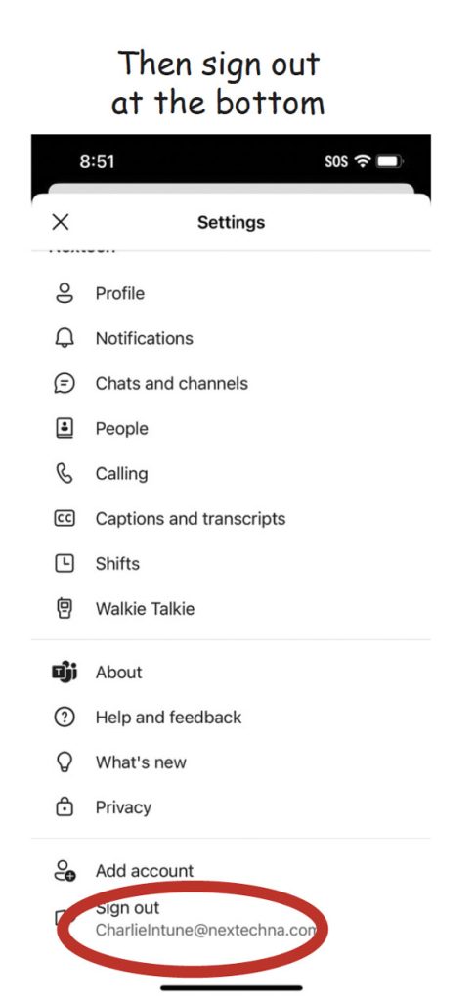
Task: Tap the Add account person-plus icon
Action: click(x=65, y=871)
